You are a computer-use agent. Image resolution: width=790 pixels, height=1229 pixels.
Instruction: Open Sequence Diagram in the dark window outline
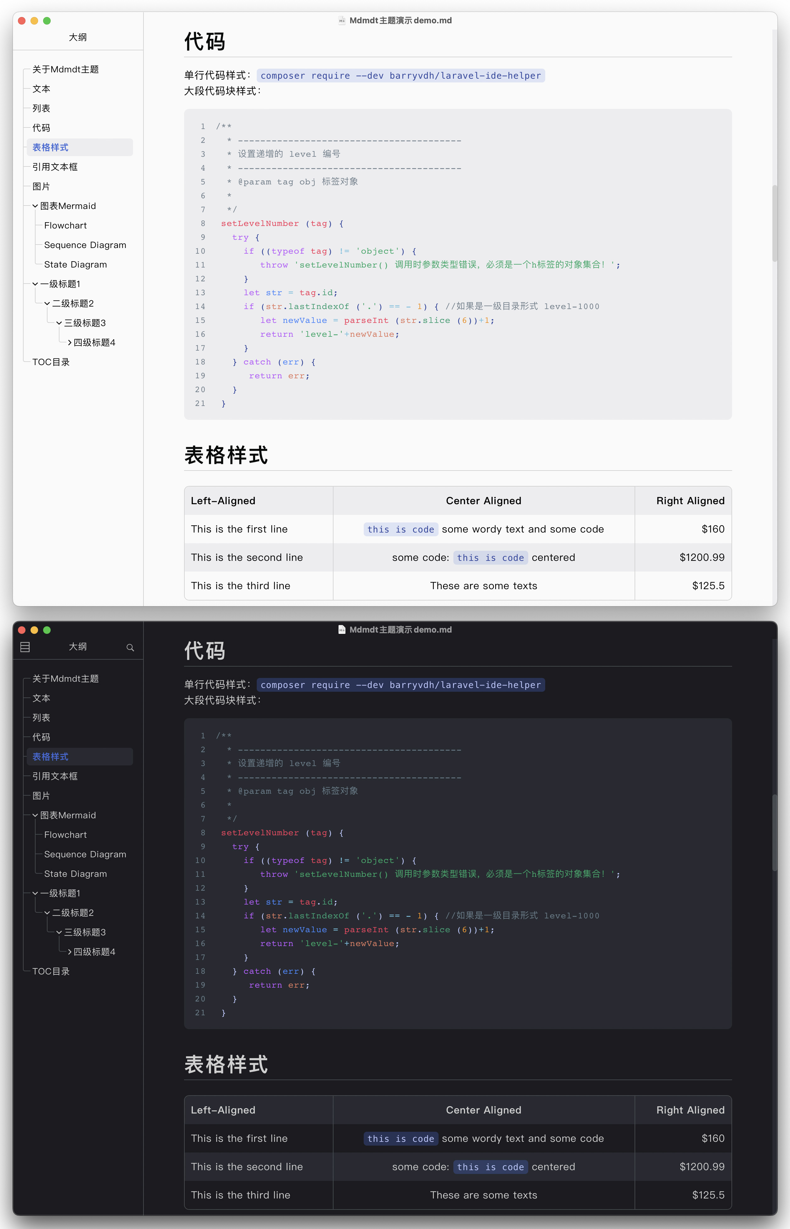[x=85, y=854]
